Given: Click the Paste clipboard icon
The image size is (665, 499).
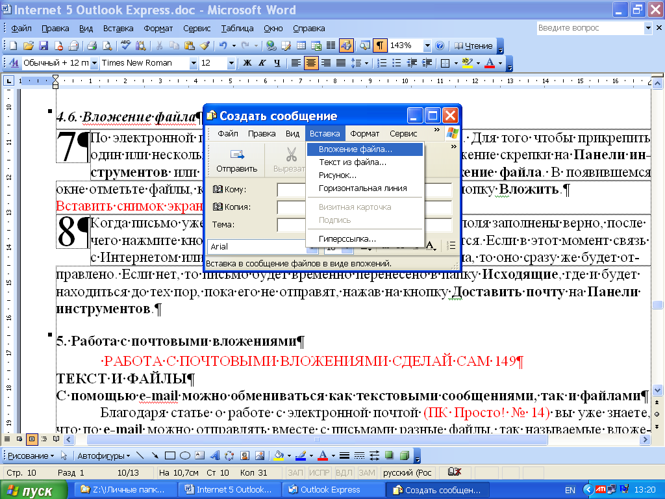Looking at the screenshot, I should pos(190,46).
